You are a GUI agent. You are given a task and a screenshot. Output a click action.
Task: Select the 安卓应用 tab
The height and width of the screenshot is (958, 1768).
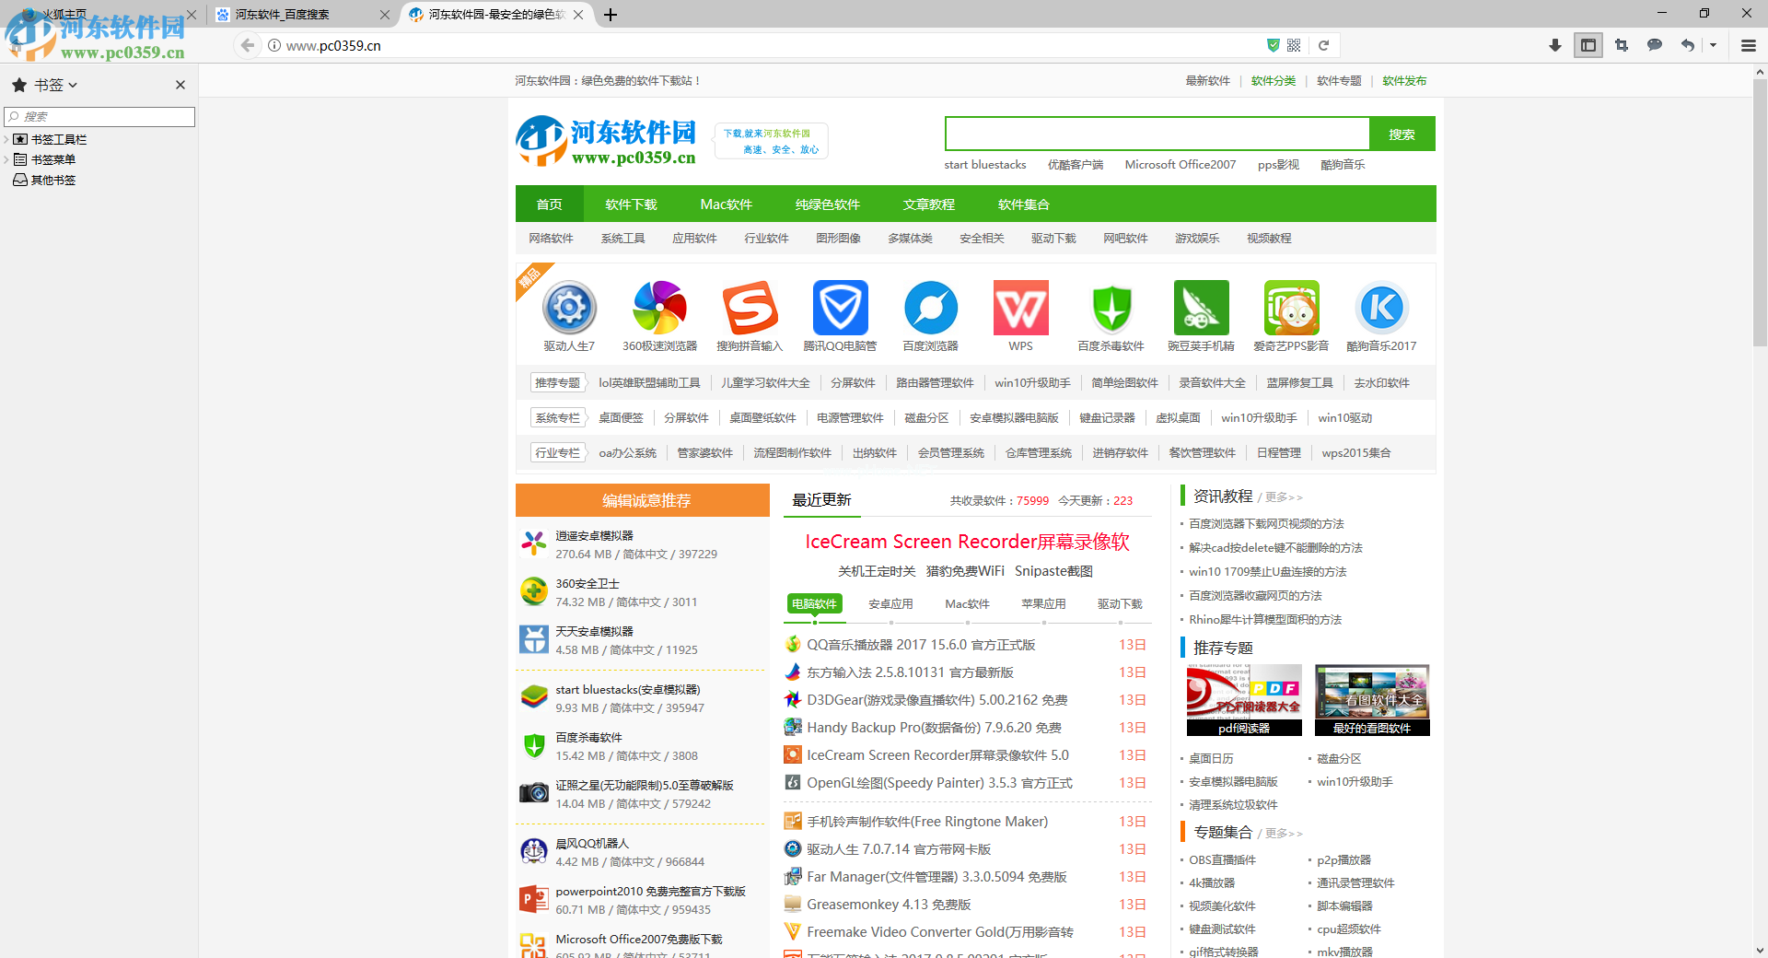[890, 604]
